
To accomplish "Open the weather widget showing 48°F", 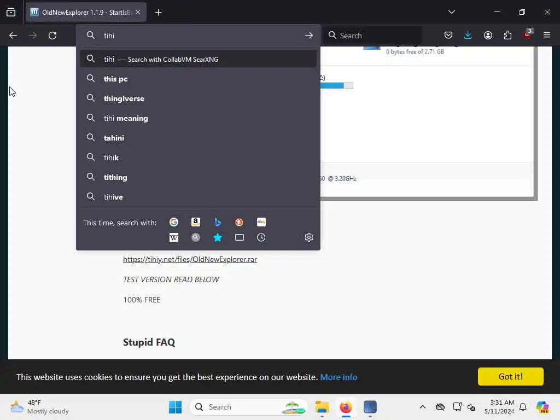I will (39, 407).
